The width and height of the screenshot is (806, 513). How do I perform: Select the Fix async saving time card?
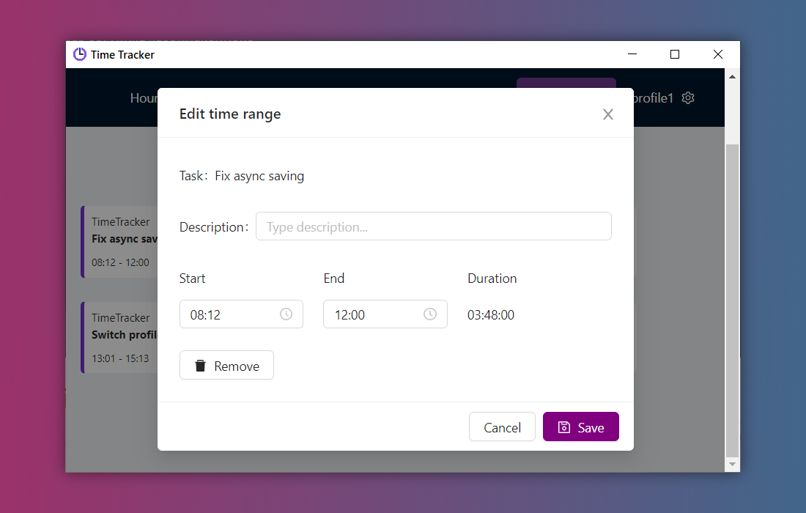point(119,242)
